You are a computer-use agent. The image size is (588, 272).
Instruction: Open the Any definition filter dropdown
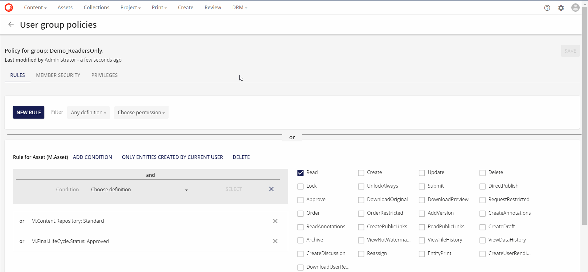point(88,112)
